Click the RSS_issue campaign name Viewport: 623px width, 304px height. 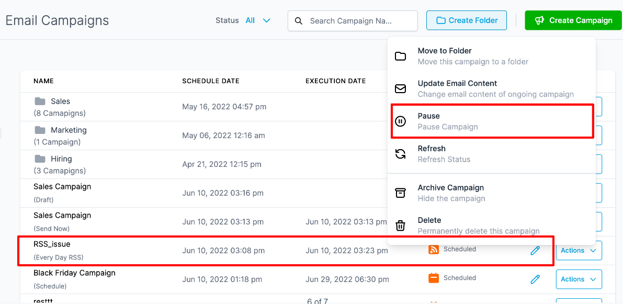[52, 244]
